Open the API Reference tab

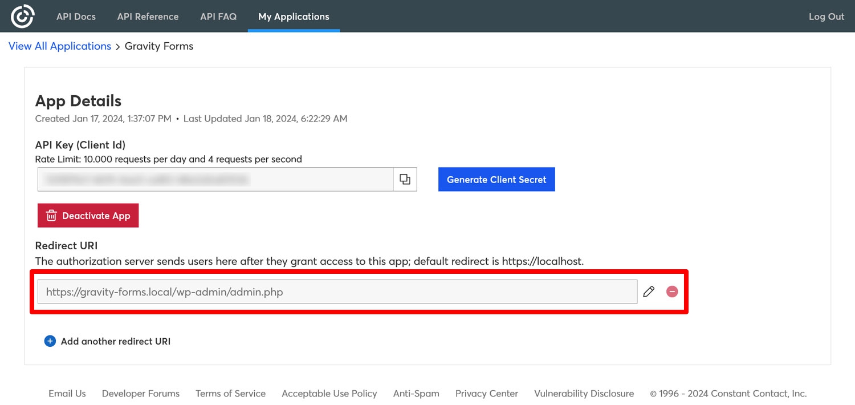[x=148, y=17]
